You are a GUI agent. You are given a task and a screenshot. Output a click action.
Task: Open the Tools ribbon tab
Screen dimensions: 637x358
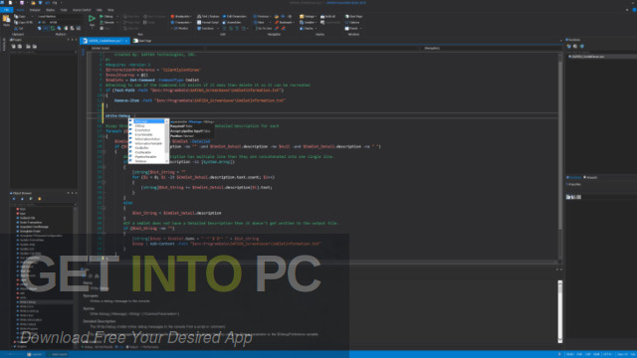coord(64,10)
